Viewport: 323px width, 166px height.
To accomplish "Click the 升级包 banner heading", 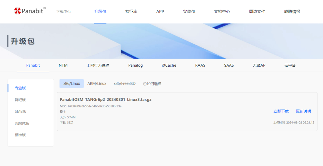I will coord(23,41).
